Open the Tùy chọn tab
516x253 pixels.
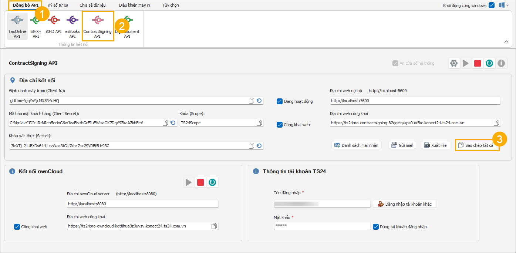171,5
